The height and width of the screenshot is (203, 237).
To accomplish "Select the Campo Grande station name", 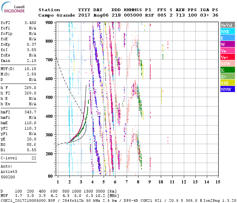I will coord(56,15).
